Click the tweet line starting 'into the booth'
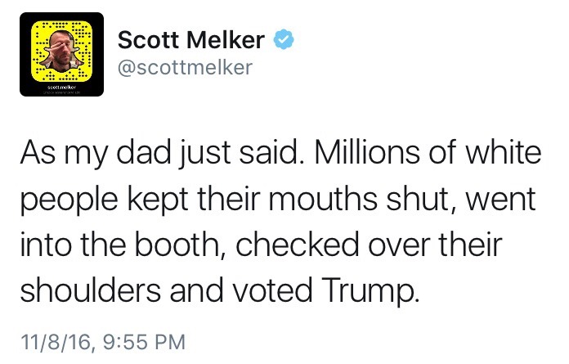The width and height of the screenshot is (569, 364). pyautogui.click(x=262, y=244)
